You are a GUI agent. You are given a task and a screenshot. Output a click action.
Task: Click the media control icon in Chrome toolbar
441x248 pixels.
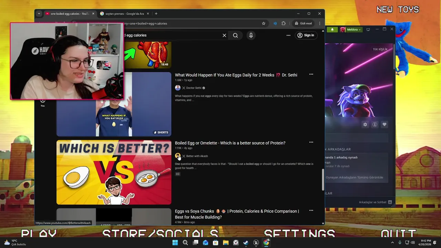tap(275, 23)
